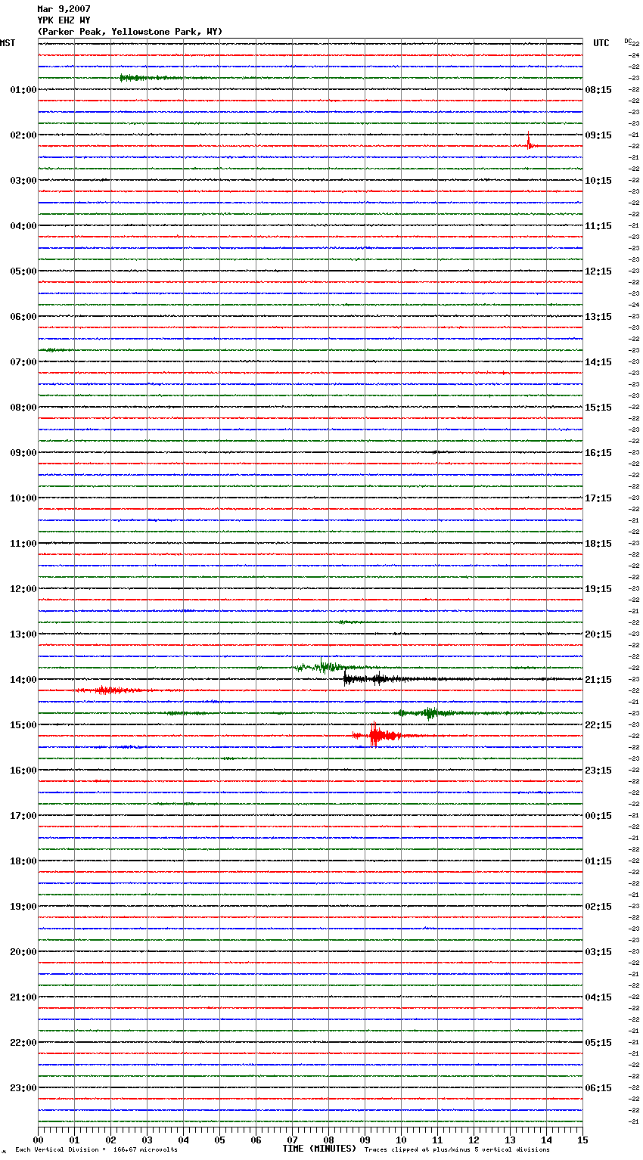Click the "04:15" UTC time label

point(598,997)
